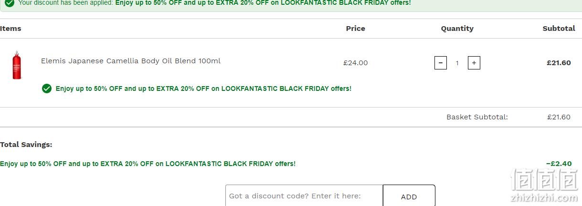Decrease quantity with the minus button

(440, 63)
